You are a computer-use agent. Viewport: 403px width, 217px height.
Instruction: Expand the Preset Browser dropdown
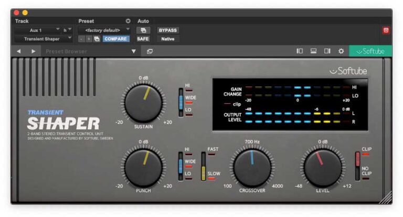click(x=134, y=51)
